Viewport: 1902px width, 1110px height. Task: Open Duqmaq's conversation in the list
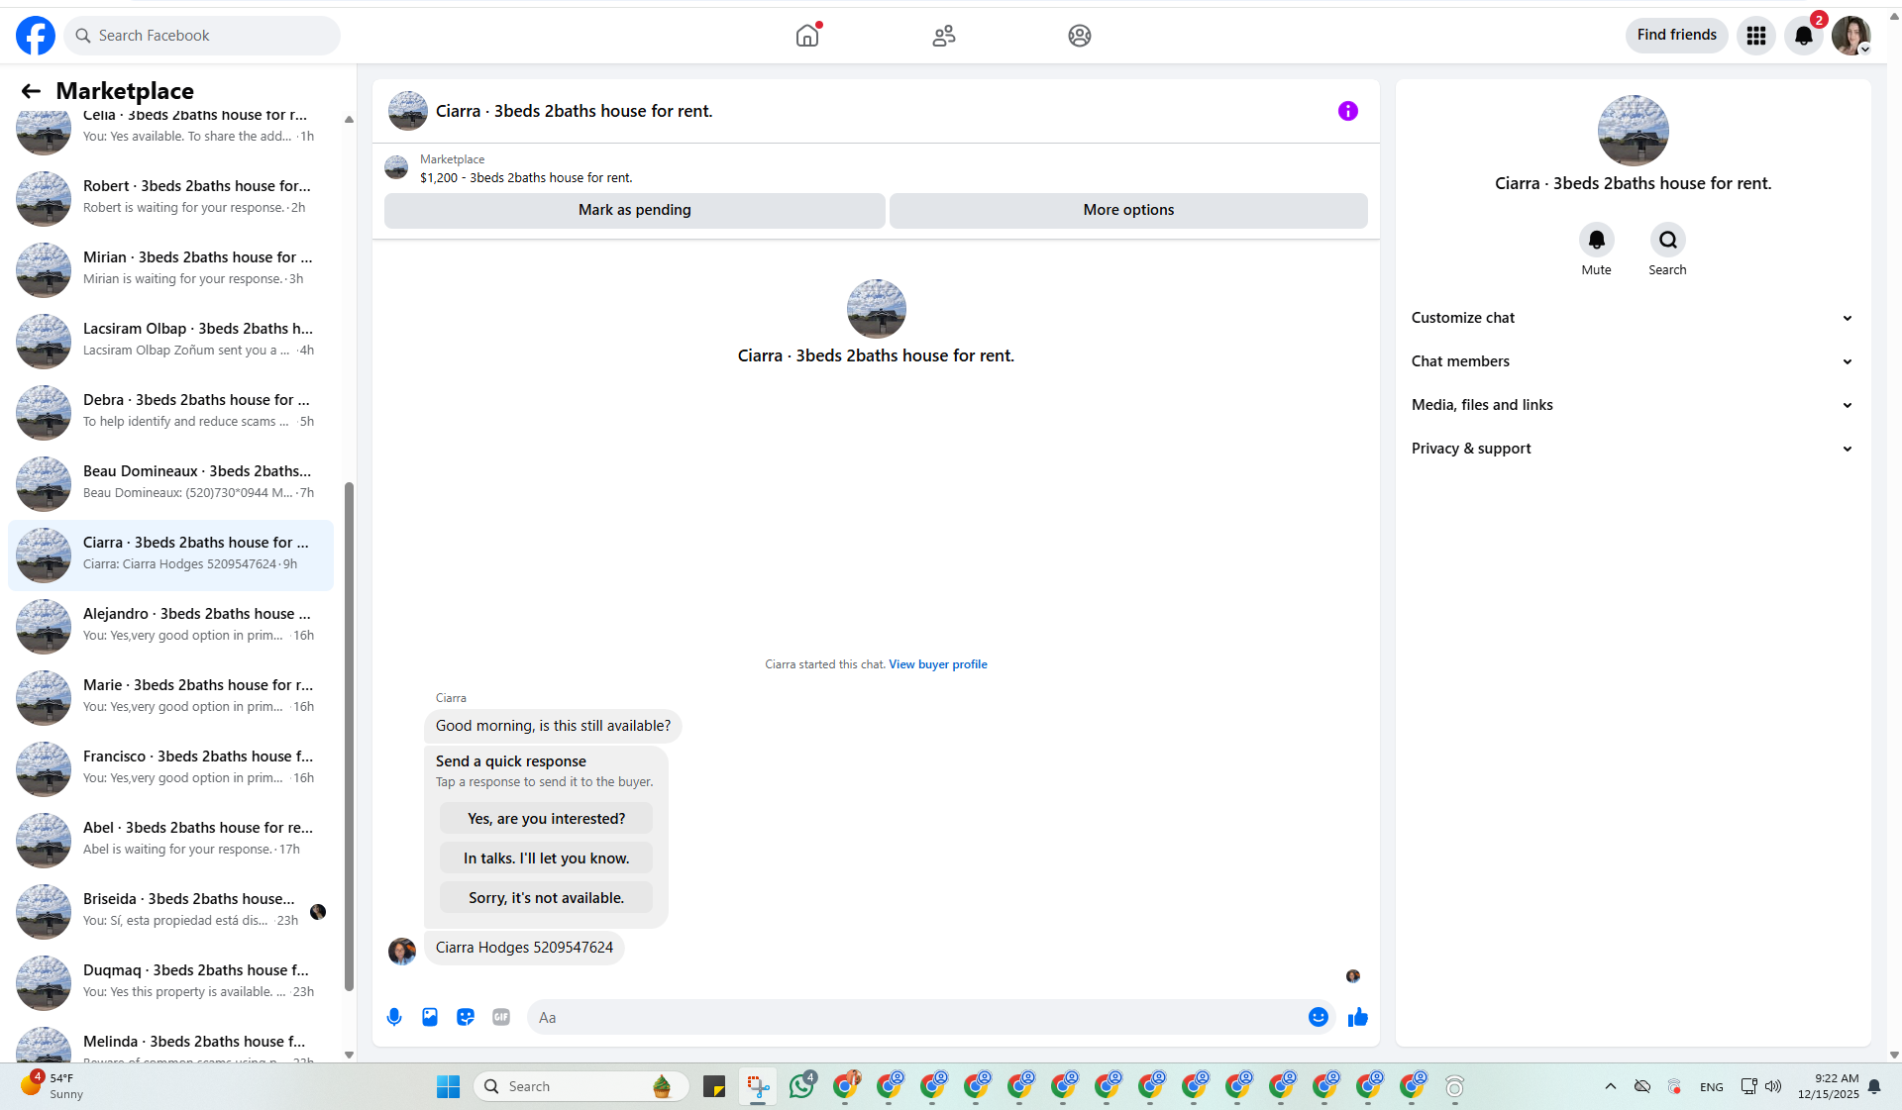pyautogui.click(x=170, y=981)
